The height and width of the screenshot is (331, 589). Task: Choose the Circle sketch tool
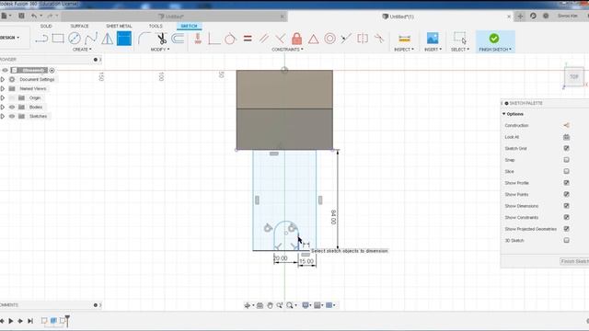75,39
